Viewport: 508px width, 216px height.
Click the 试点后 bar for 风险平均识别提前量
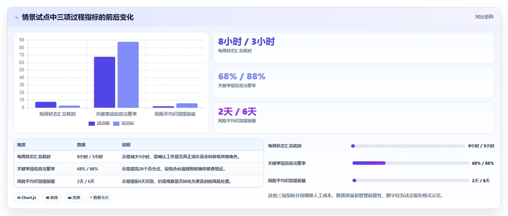tap(187, 105)
